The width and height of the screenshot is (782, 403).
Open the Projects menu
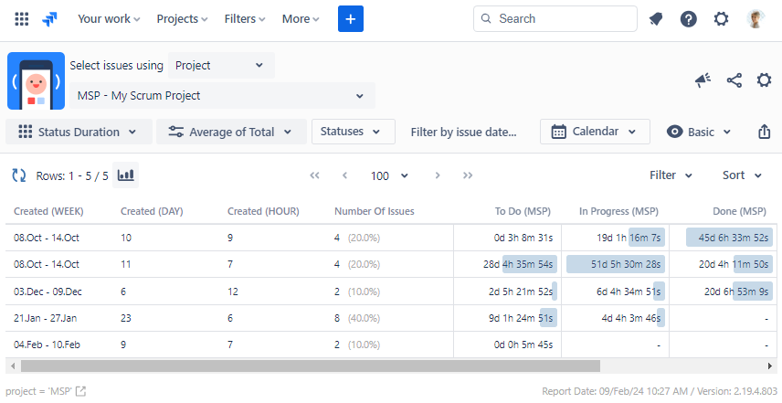click(182, 19)
